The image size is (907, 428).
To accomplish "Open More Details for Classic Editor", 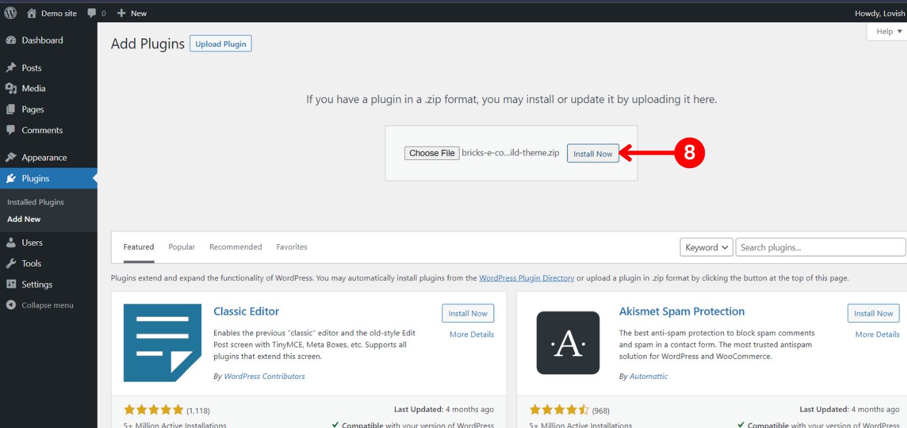I will pos(472,334).
